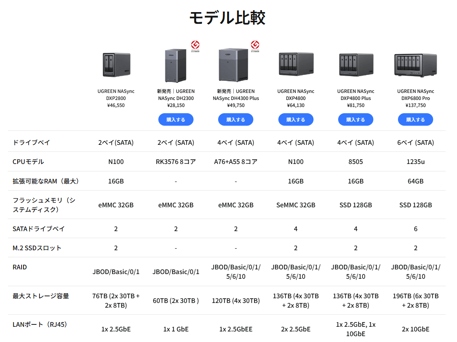Click the NASync DH2300 product photo

coord(176,65)
